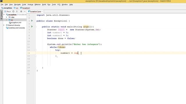Image resolution: width=186 pixels, height=104 pixels.
Task: Fold the try block at line 13
Action: tap(35, 50)
